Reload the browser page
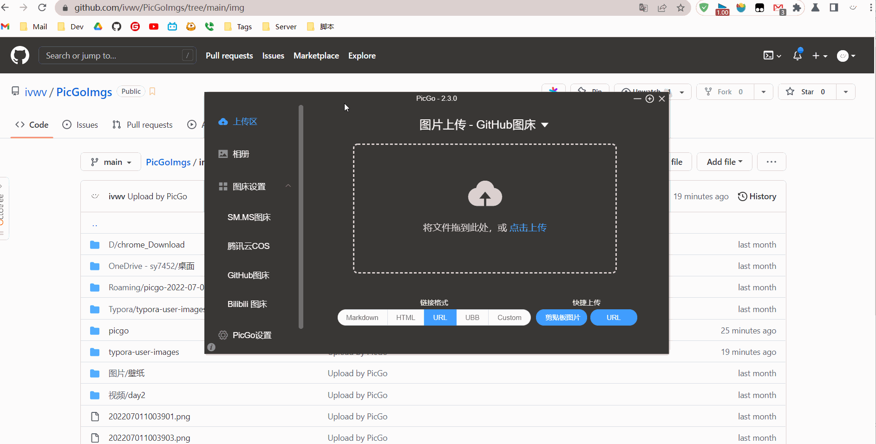The height and width of the screenshot is (444, 876). (42, 7)
